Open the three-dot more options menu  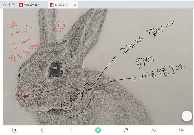[x=181, y=130]
